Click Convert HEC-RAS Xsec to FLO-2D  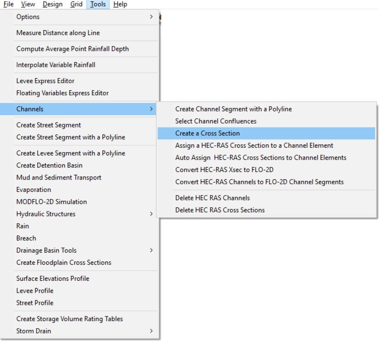coord(224,170)
